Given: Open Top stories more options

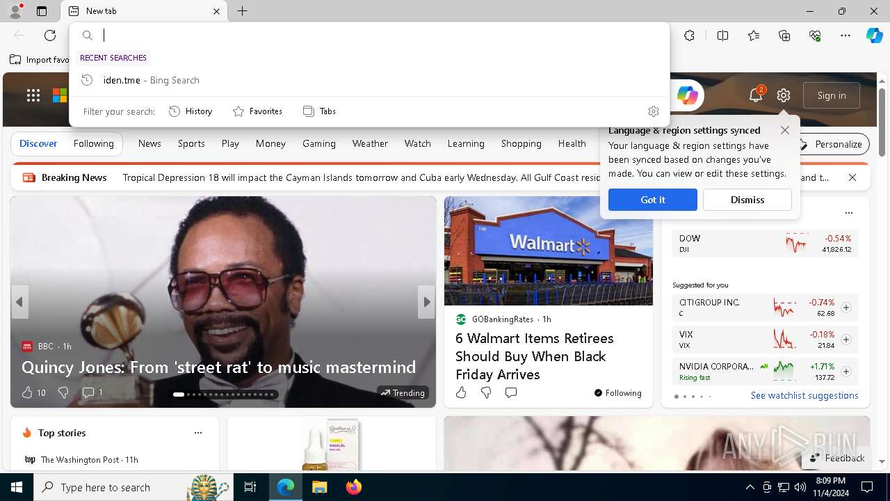Looking at the screenshot, I should click(198, 433).
